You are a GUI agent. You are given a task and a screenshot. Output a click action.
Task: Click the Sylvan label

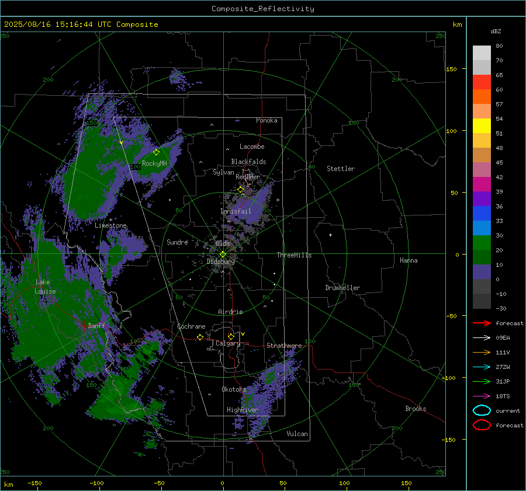coord(223,172)
